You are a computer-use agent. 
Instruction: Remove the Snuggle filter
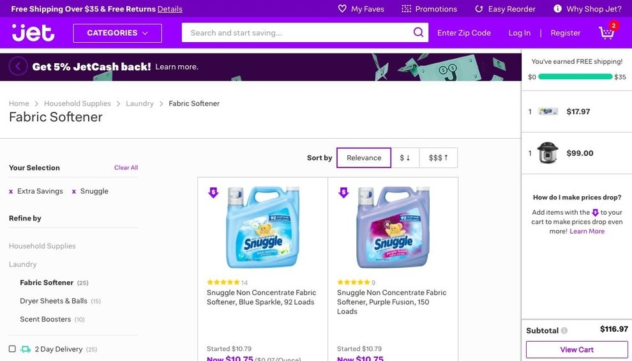pos(74,192)
